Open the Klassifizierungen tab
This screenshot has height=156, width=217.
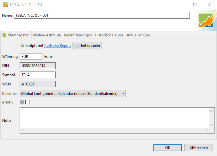coord(78,35)
